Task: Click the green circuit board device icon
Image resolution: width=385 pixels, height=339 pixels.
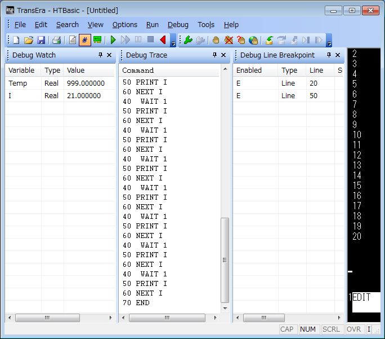Action: click(x=97, y=40)
